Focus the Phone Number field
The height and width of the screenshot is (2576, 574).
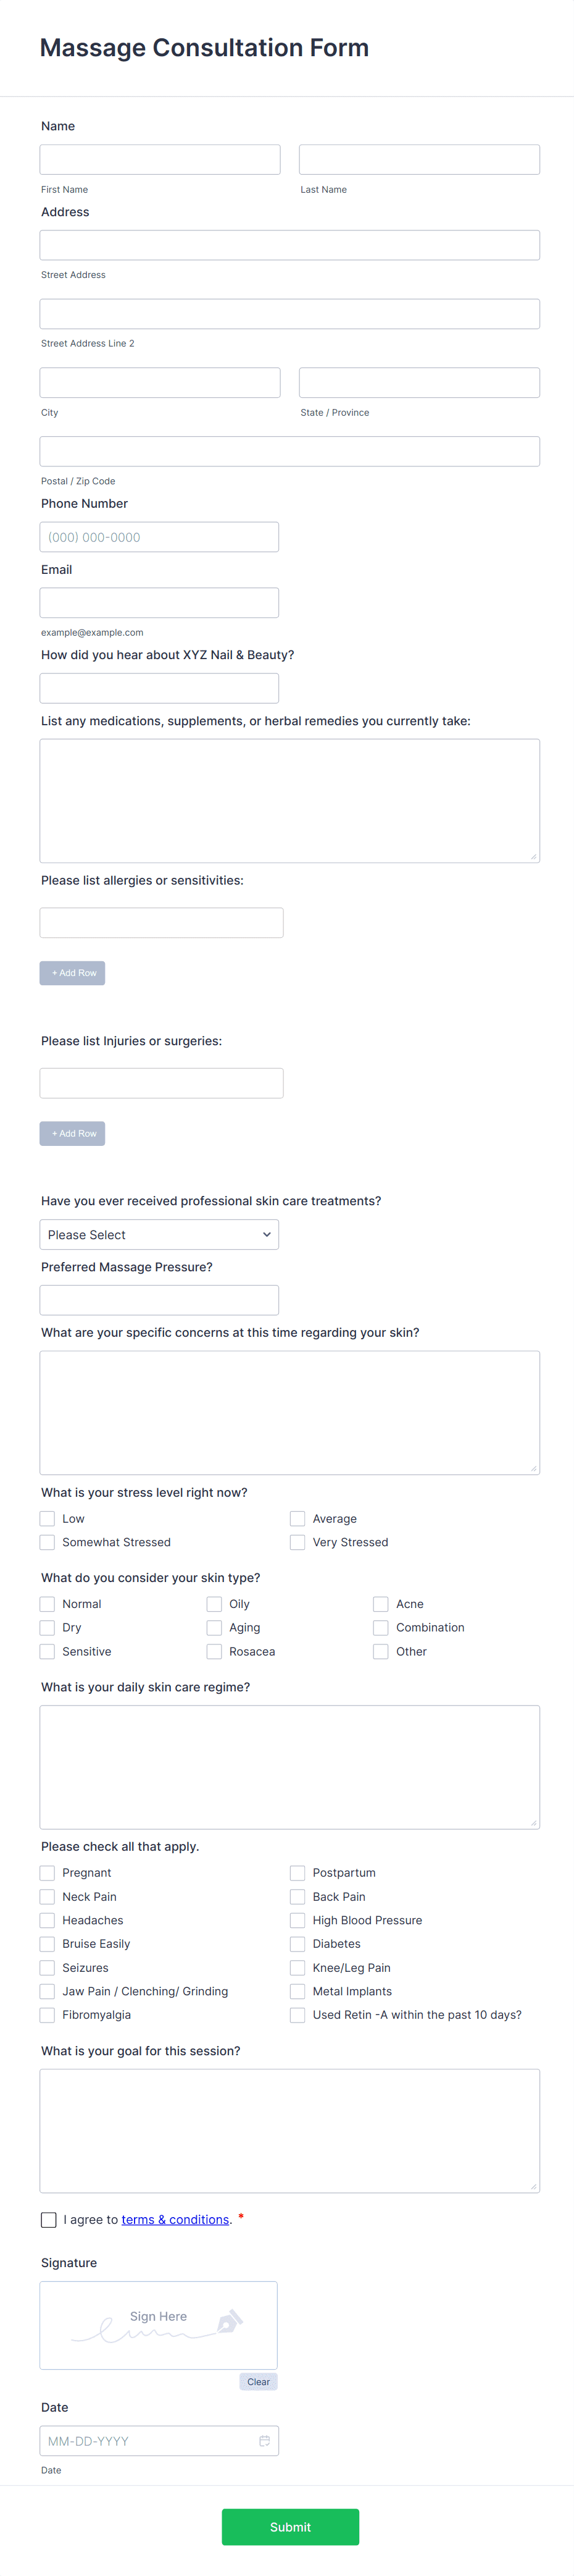point(159,537)
